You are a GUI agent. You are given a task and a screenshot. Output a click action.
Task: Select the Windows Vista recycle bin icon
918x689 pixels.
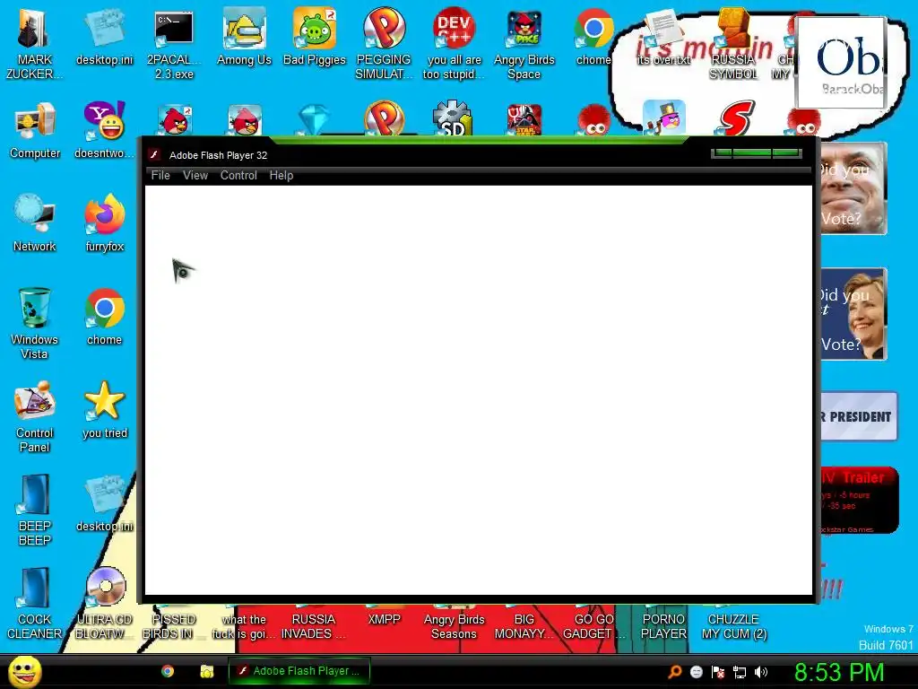click(x=34, y=323)
